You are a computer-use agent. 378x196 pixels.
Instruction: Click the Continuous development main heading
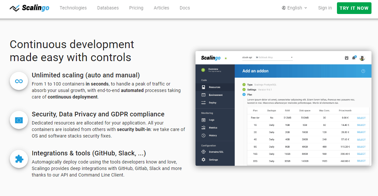pos(72,51)
